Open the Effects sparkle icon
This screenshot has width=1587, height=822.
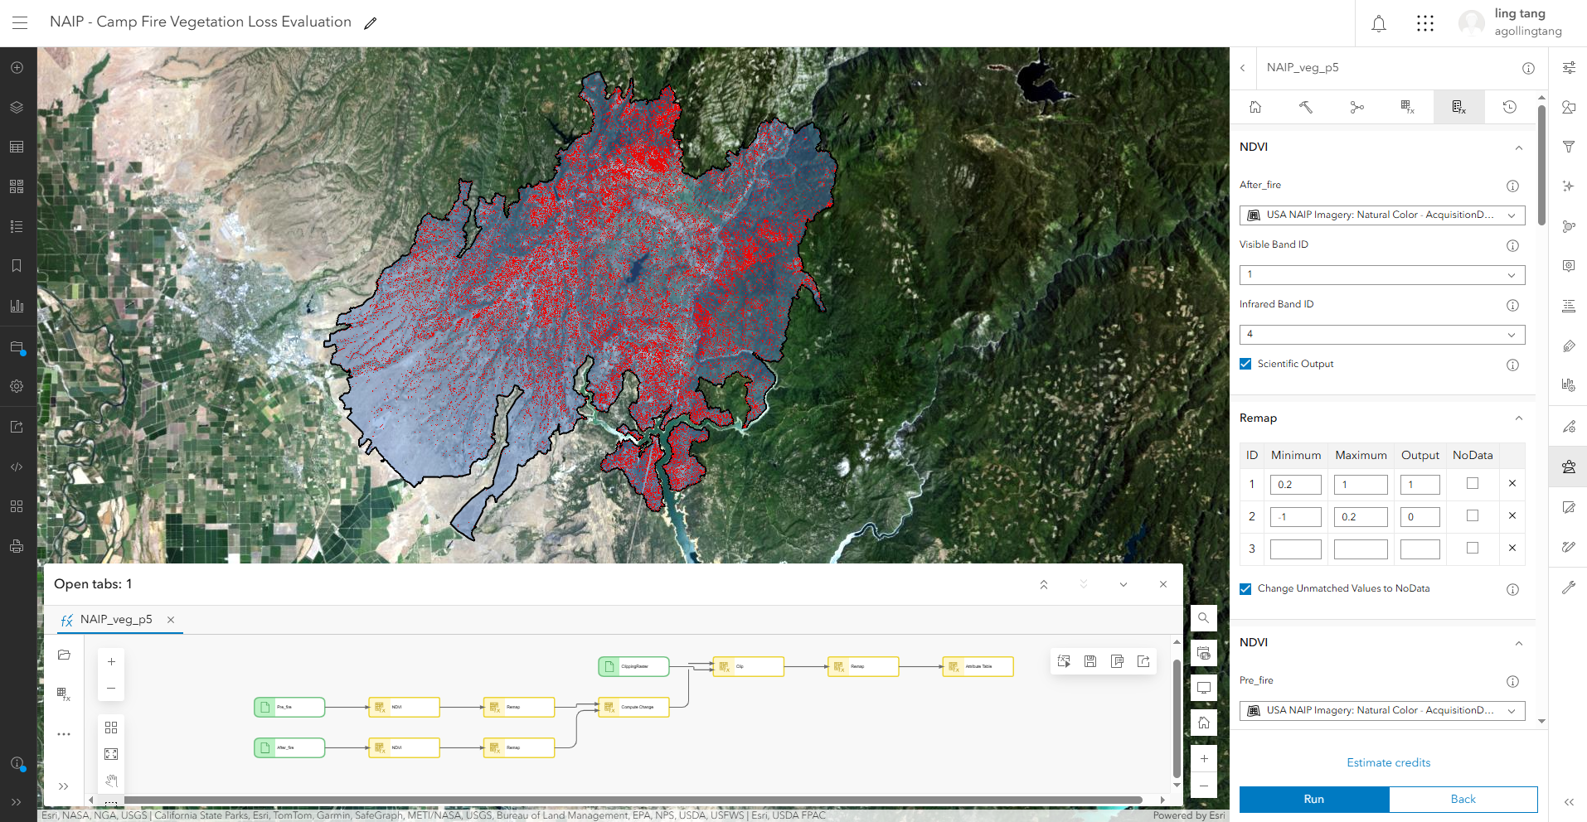1569,186
